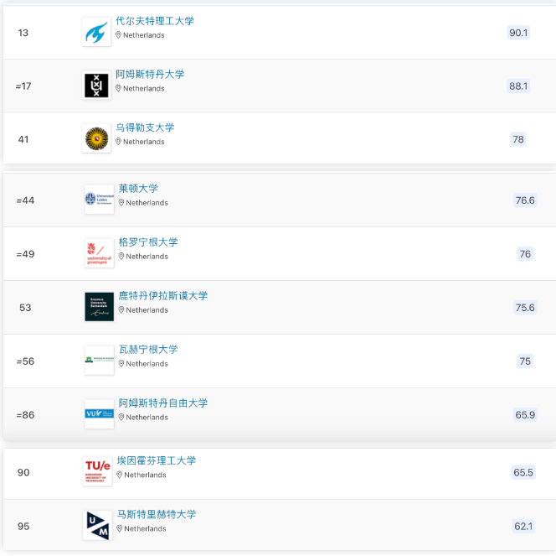Image resolution: width=556 pixels, height=556 pixels.
Task: Open the 阿姆斯特丹大学 link
Action: pos(150,75)
